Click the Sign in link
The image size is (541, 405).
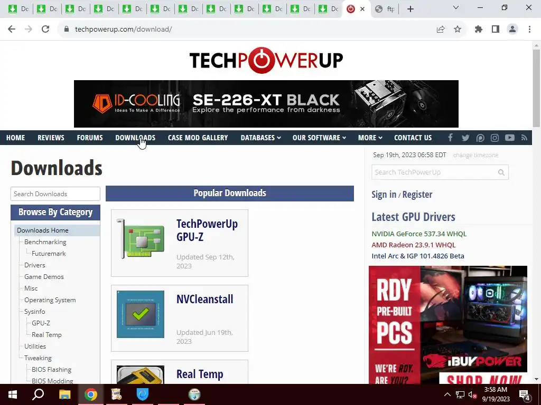pos(384,194)
